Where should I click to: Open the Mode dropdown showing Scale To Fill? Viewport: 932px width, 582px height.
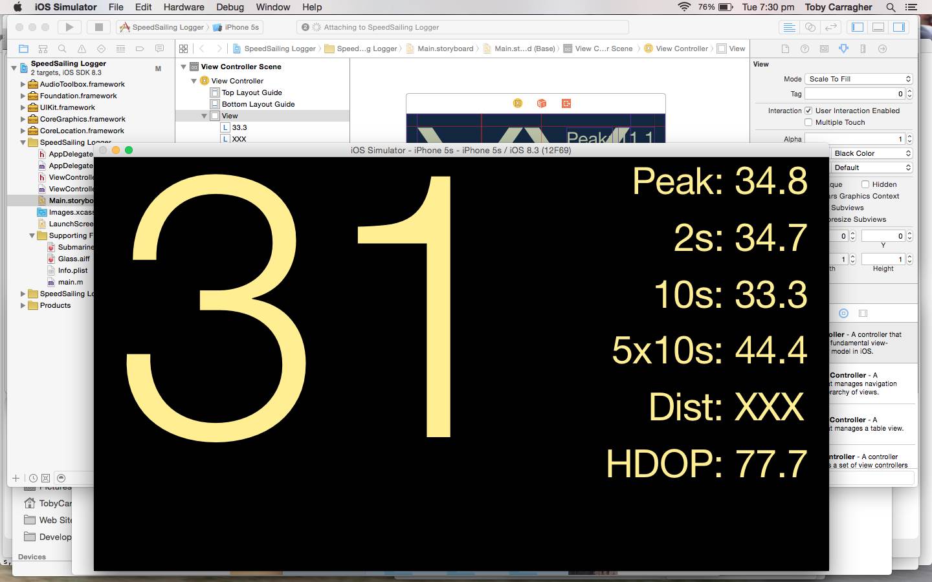pos(859,79)
